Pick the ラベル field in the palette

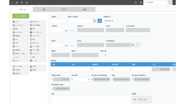[20, 22]
